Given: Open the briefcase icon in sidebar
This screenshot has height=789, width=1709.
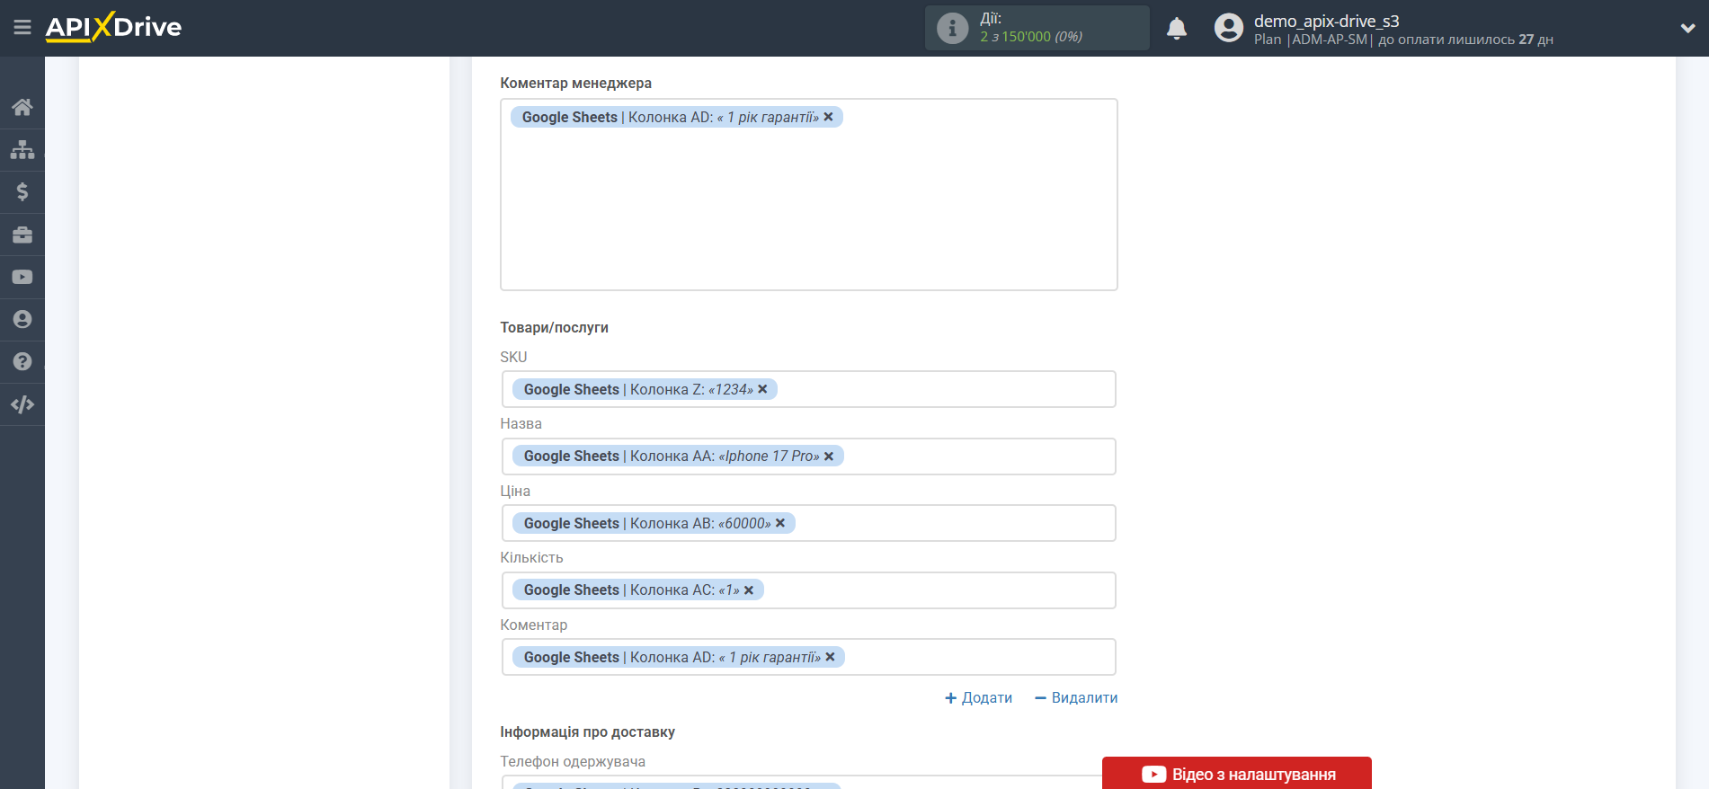Looking at the screenshot, I should (22, 235).
